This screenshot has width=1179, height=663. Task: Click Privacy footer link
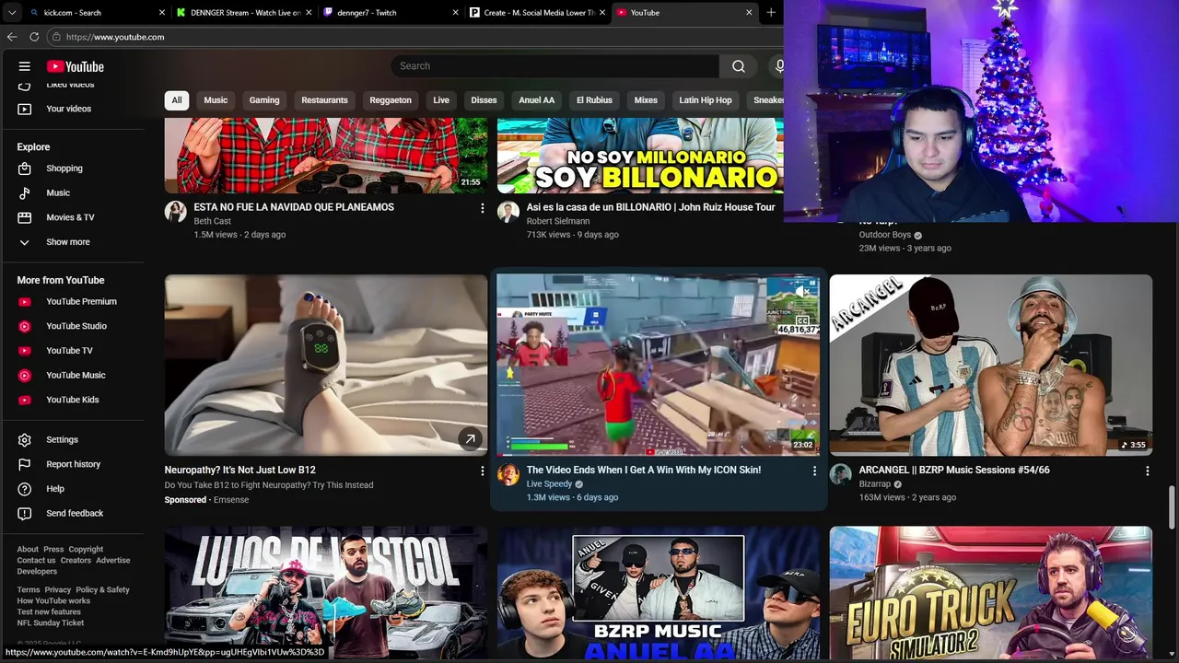coord(57,589)
